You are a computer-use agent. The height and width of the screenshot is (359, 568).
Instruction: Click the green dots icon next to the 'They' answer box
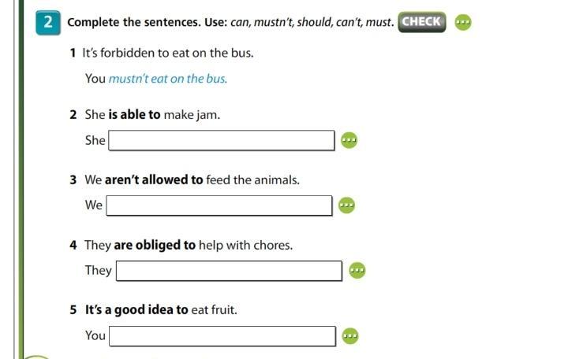pos(357,270)
